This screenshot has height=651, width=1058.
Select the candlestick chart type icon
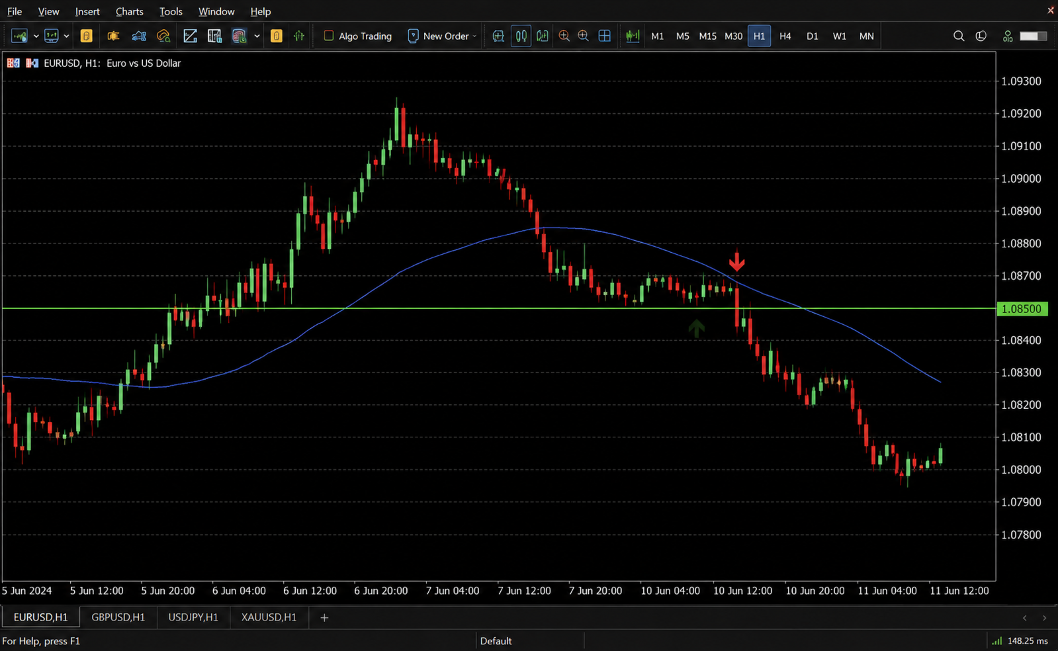[521, 36]
